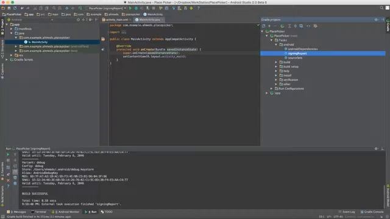Attach a Gradle project with plus icon

(269, 26)
